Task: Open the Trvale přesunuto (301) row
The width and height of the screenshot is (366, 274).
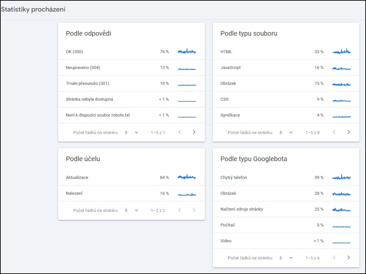Action: click(131, 83)
